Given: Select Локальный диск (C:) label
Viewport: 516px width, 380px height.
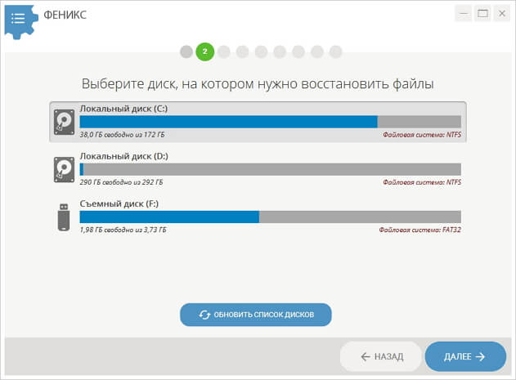Looking at the screenshot, I should 123,109.
